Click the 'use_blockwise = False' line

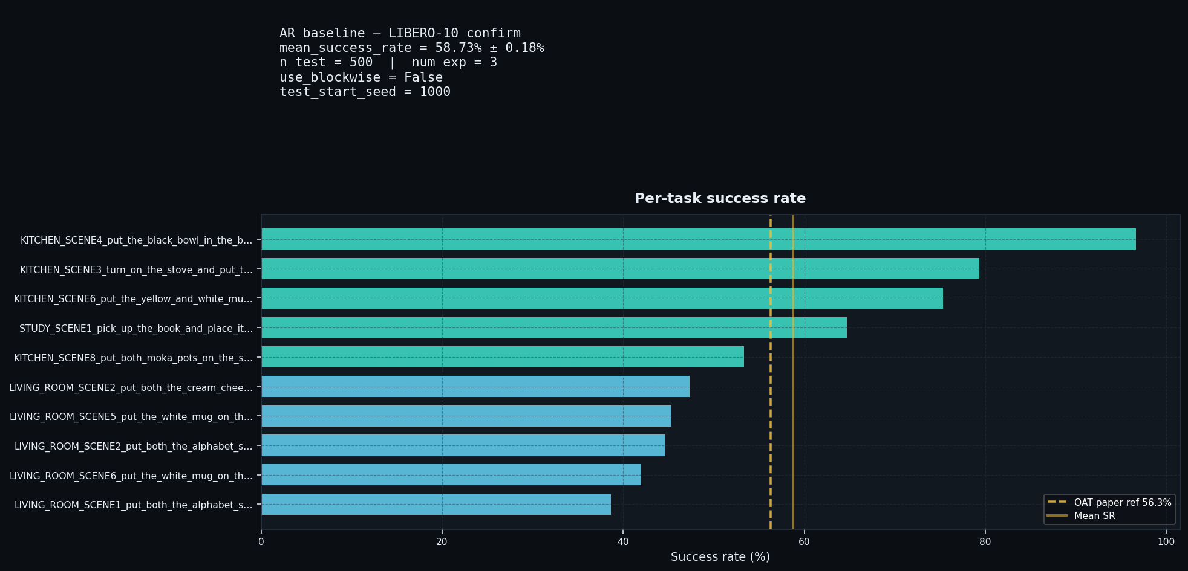(x=361, y=77)
